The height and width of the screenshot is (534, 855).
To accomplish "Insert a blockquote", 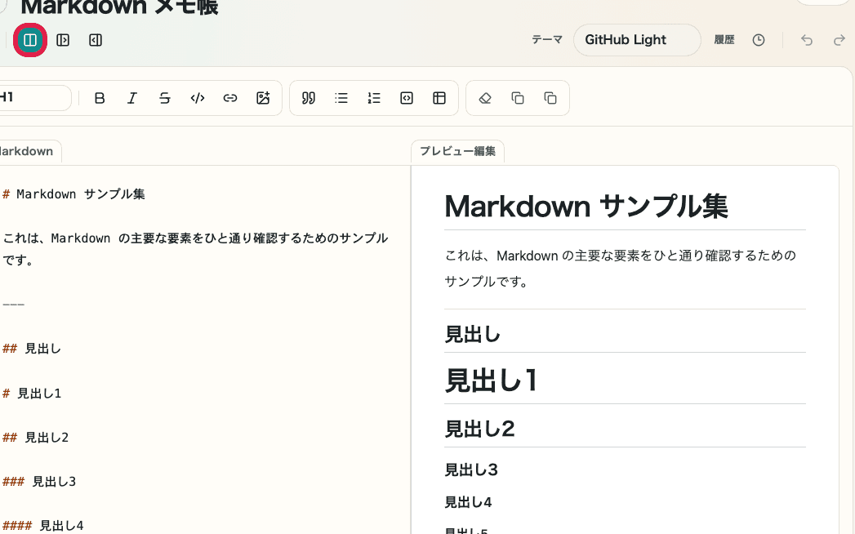I will (x=309, y=98).
